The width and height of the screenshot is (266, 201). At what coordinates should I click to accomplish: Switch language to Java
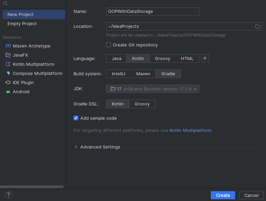tap(117, 59)
